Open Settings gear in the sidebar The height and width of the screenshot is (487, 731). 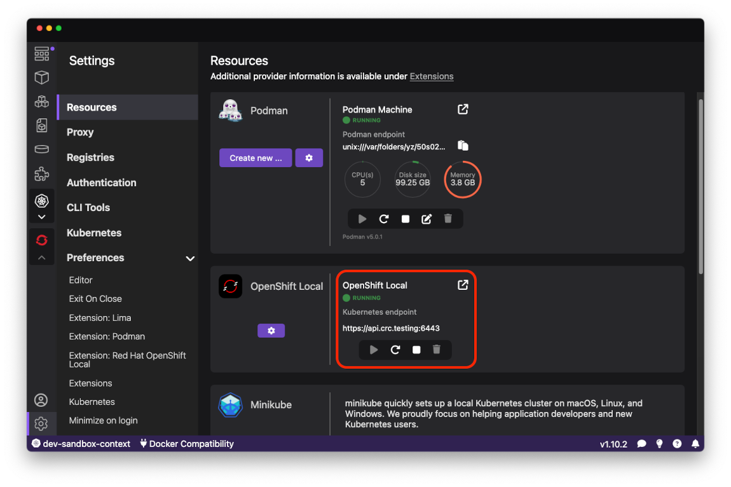(x=41, y=423)
